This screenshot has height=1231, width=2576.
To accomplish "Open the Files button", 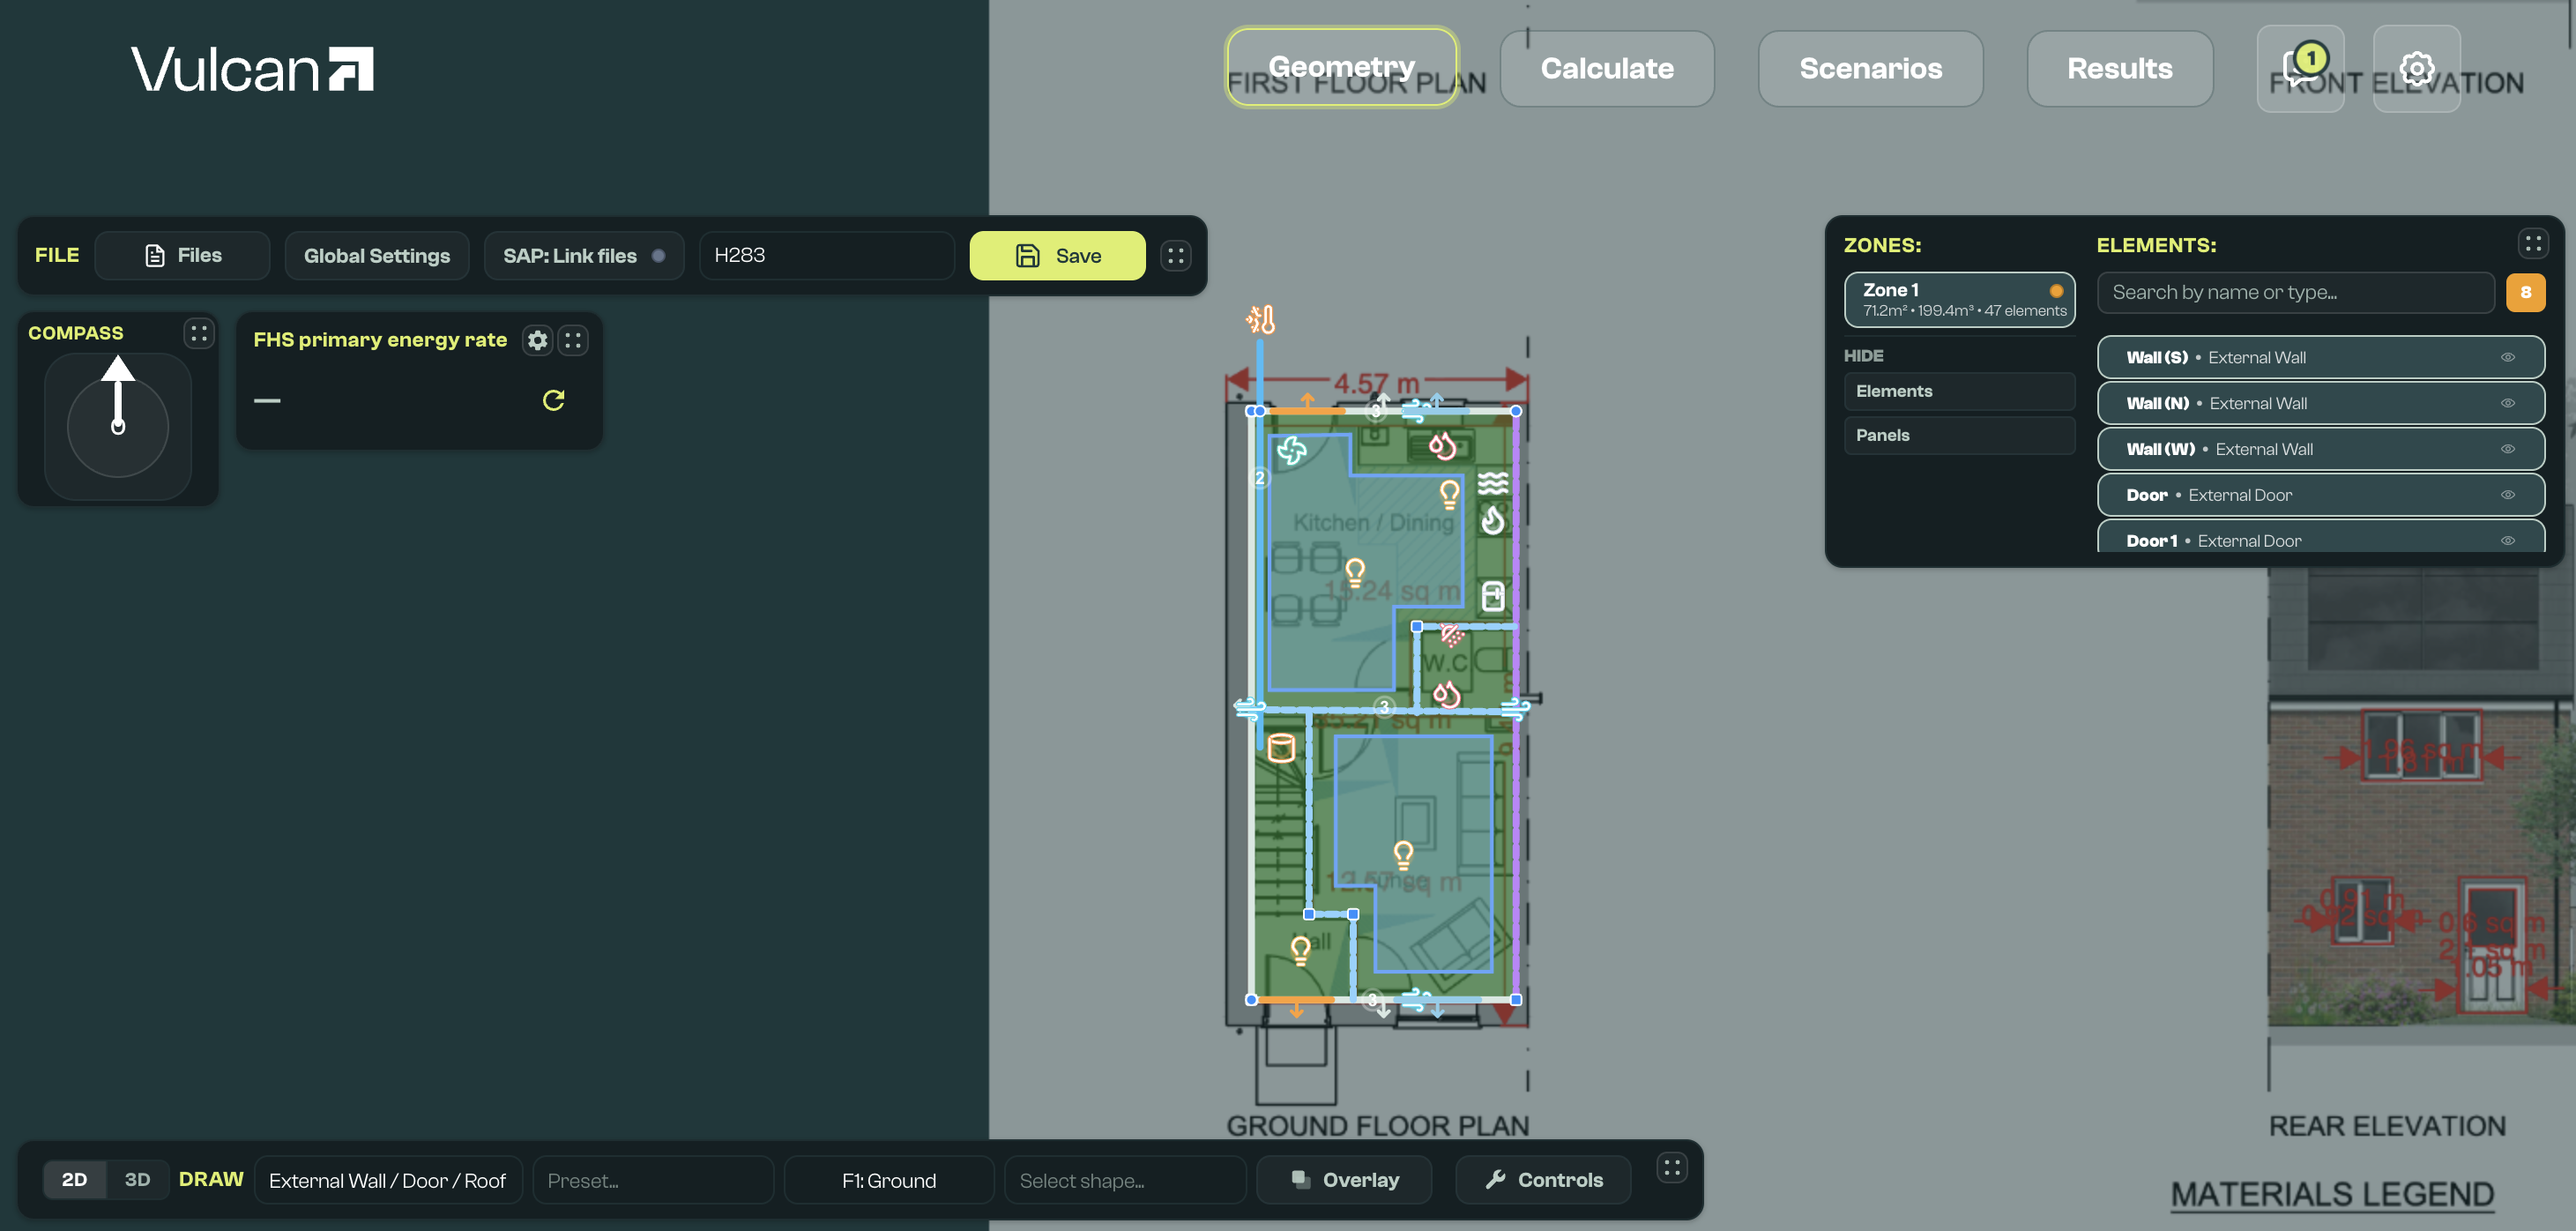I will pyautogui.click(x=182, y=256).
